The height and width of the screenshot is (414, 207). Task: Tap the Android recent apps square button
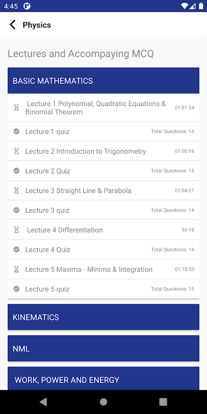pos(163,402)
